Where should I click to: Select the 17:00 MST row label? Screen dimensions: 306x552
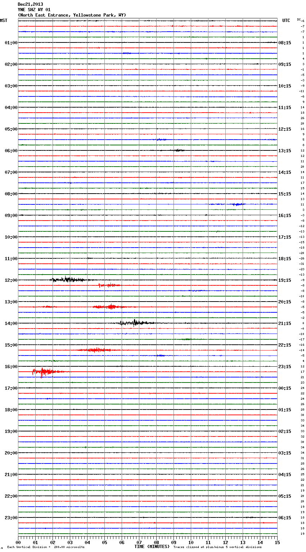click(x=11, y=388)
